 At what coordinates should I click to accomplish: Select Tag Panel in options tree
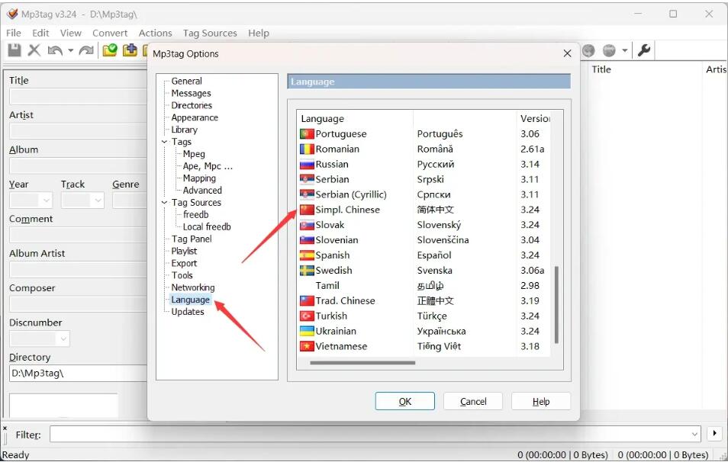tap(192, 239)
